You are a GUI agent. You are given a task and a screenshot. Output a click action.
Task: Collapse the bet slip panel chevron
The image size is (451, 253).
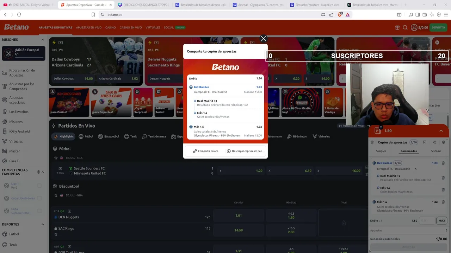441,131
